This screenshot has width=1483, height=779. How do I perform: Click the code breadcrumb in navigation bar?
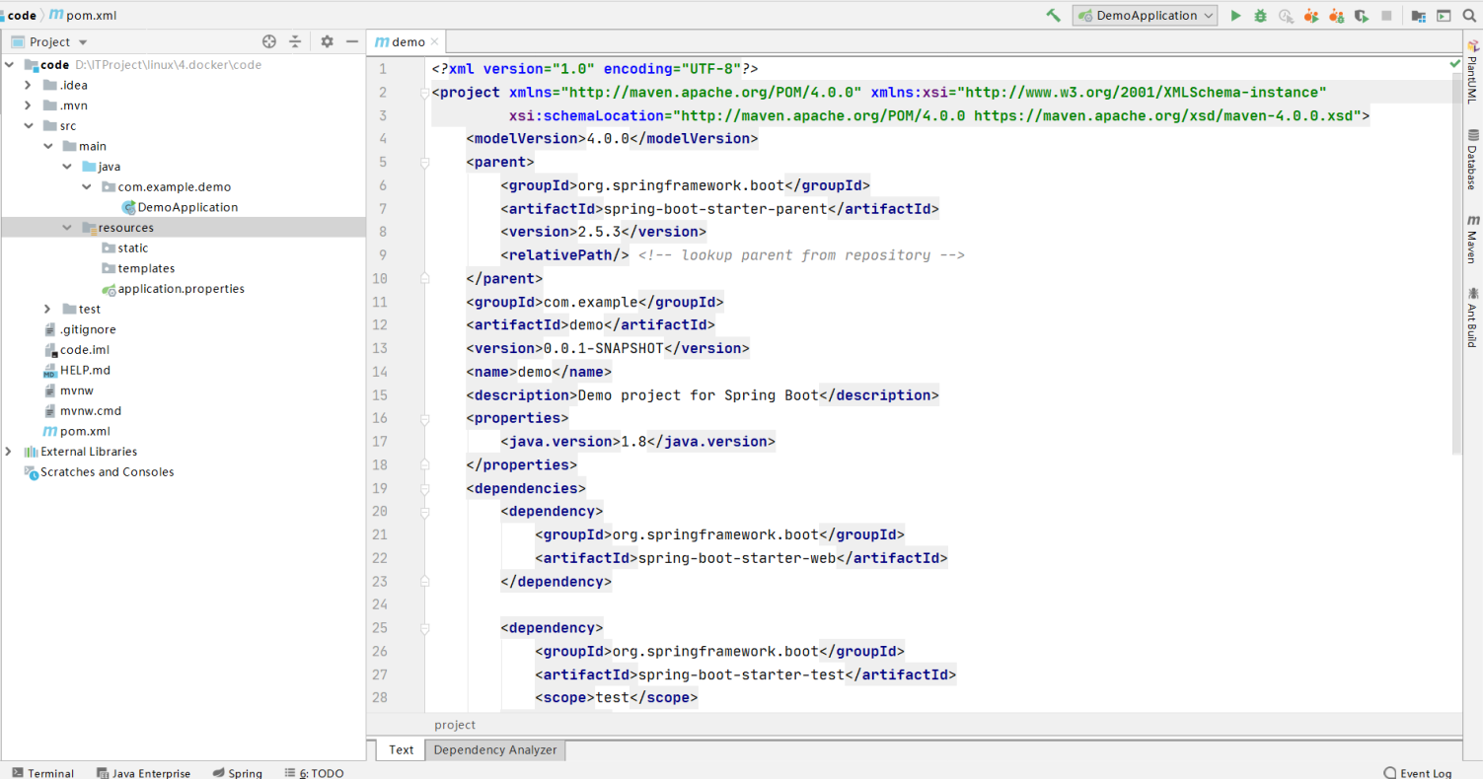coord(21,16)
